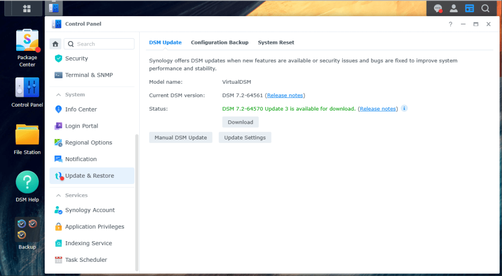Select Synology Account in sidebar
The width and height of the screenshot is (502, 276).
(x=92, y=210)
